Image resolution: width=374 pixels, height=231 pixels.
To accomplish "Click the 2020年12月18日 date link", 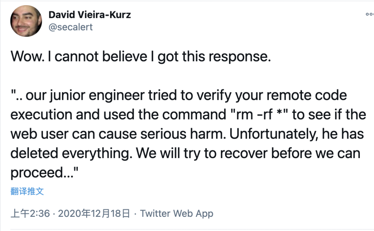I will 94,213.
